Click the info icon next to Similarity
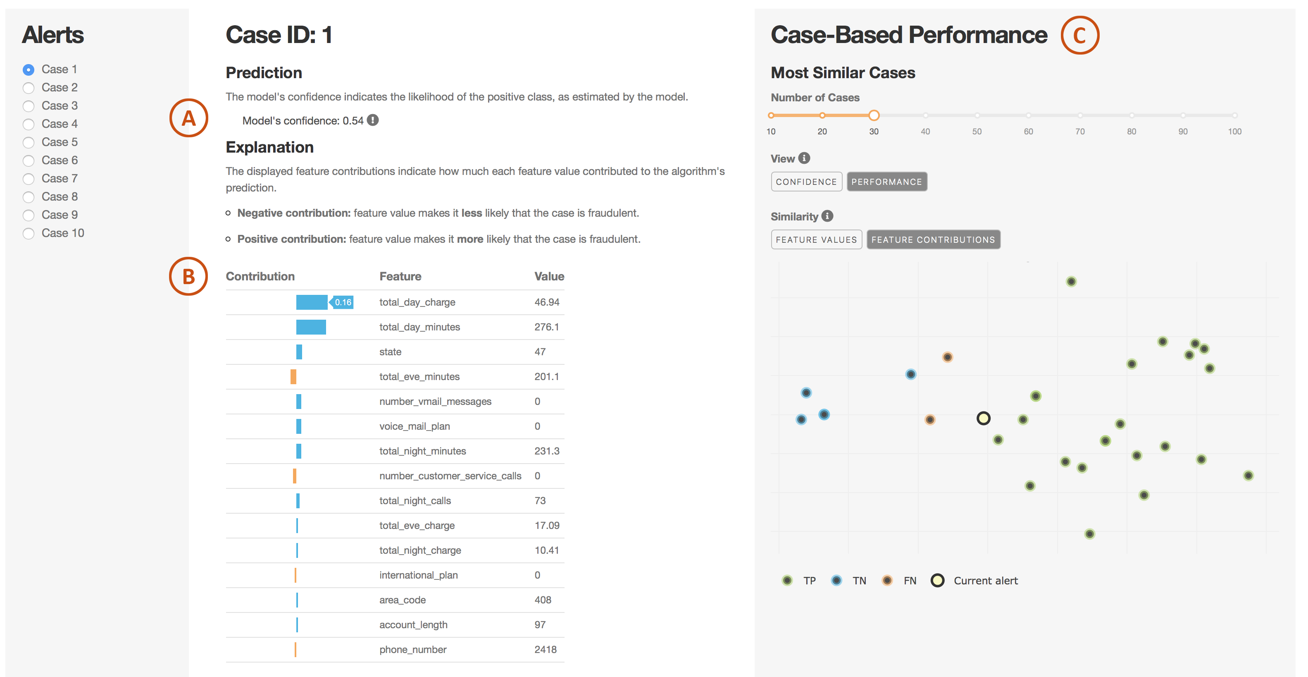This screenshot has height=677, width=1308. pyautogui.click(x=827, y=216)
